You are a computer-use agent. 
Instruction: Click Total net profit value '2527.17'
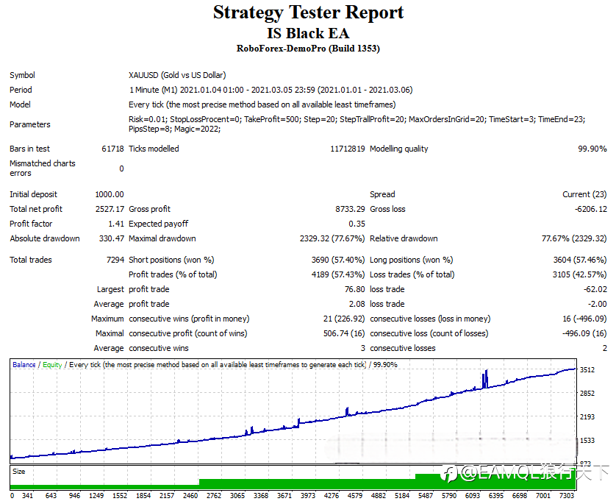point(110,209)
